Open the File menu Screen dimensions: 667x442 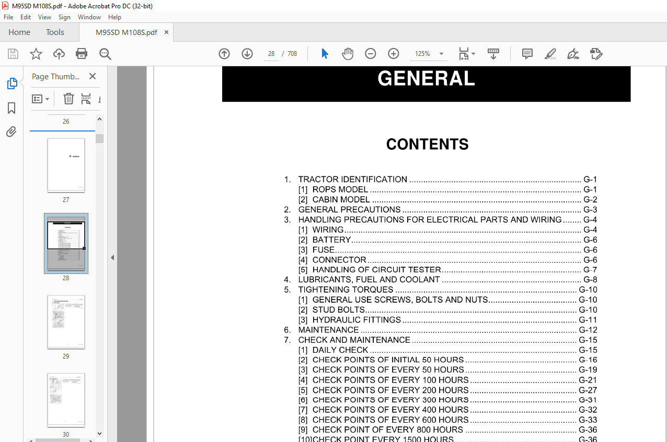[x=8, y=17]
